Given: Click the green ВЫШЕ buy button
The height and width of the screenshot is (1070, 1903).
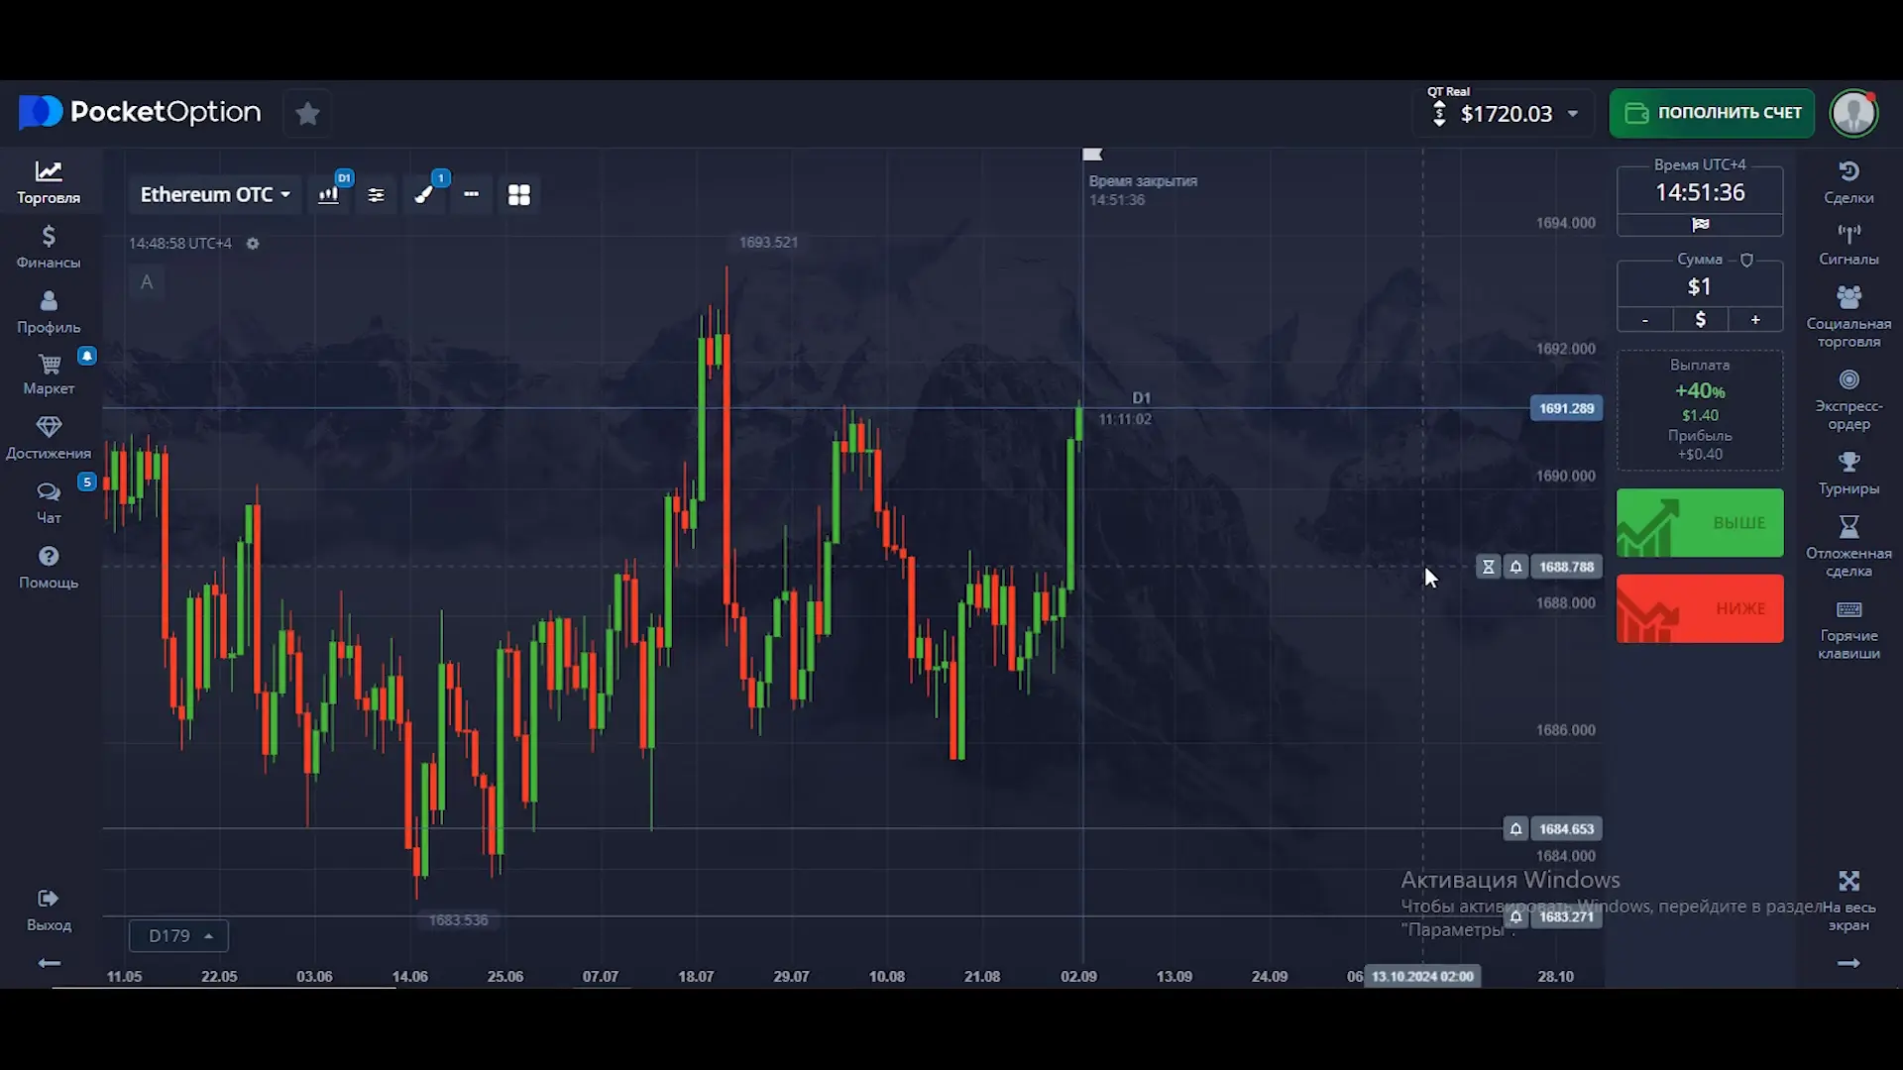Looking at the screenshot, I should tap(1700, 523).
